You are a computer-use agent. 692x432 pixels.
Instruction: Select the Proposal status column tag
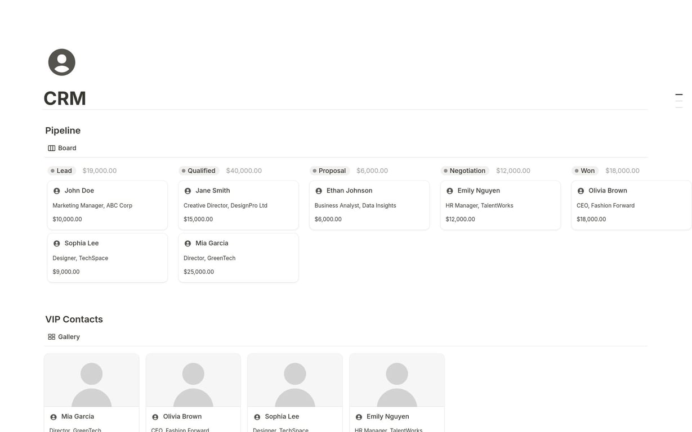tap(330, 170)
